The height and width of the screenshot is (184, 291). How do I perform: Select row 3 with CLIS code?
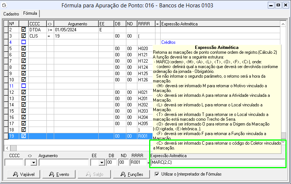point(37,36)
